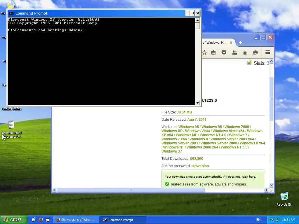299x224 pixels.
Task: Close the 'of Windows, M...' browser tab
Action: 231,43
